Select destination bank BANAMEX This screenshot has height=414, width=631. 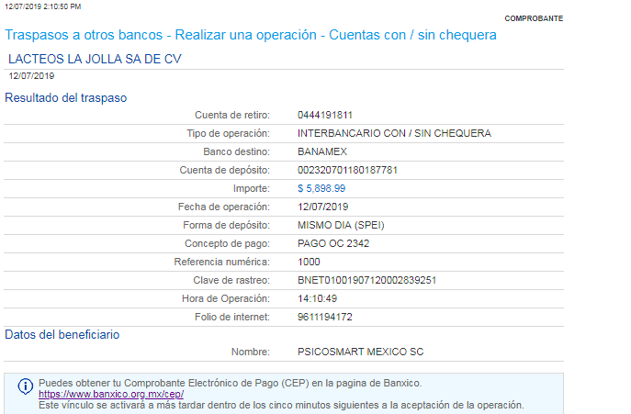[x=322, y=151]
